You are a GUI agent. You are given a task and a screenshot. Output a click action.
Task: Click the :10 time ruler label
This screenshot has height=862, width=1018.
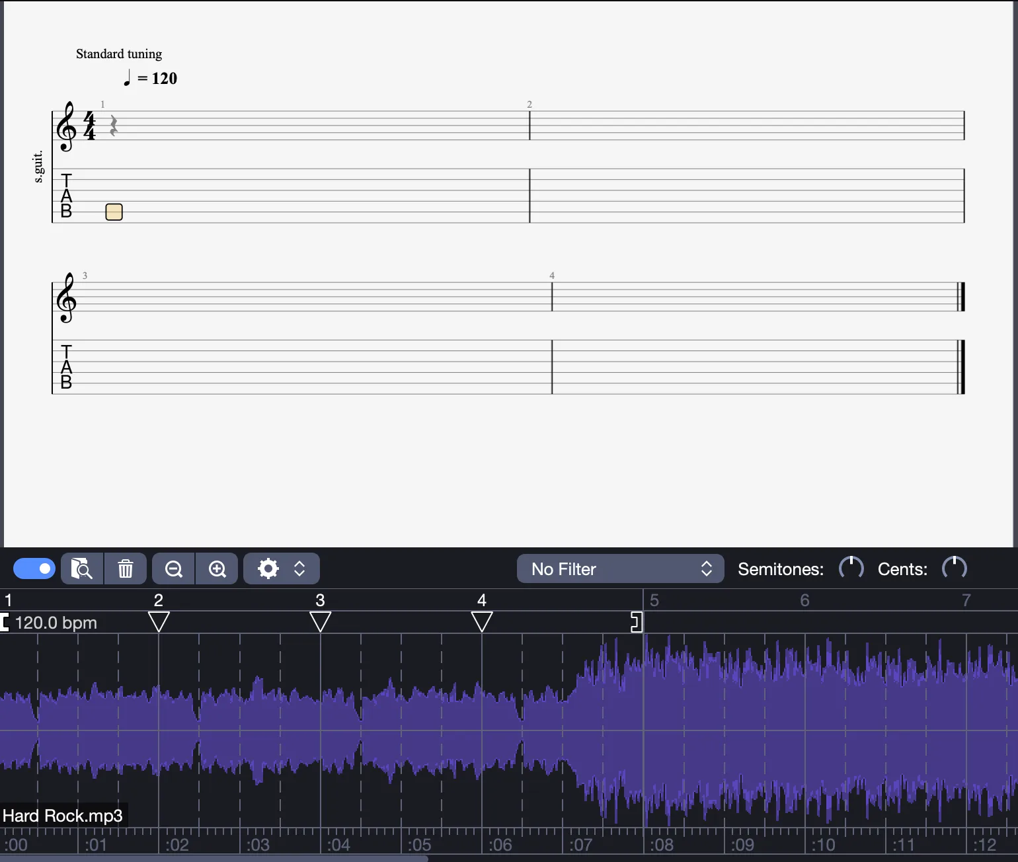[x=824, y=845]
